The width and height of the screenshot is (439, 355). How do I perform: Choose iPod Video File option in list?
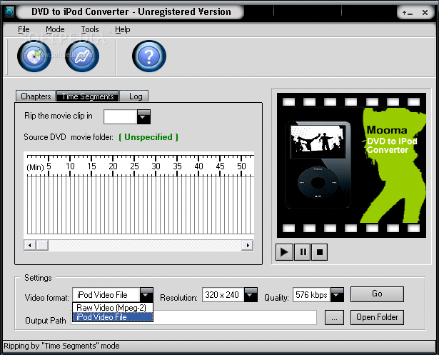(113, 317)
